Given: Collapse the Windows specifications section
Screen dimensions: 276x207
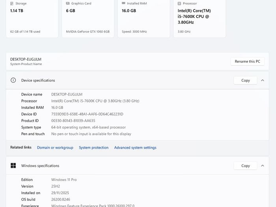Looking at the screenshot, I should coord(263,166).
